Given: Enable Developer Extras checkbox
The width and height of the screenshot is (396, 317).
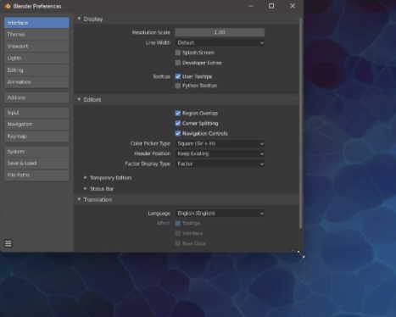Looking at the screenshot, I should (x=178, y=63).
